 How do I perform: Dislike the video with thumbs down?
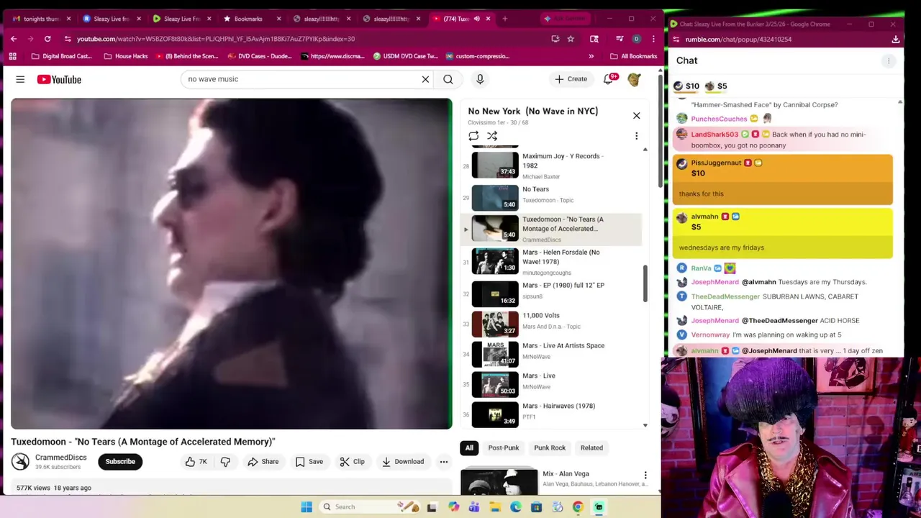[225, 462]
